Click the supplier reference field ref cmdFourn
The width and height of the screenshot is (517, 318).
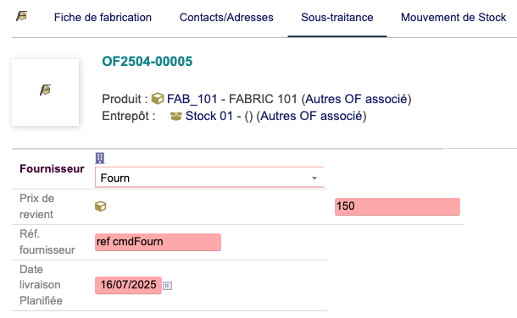click(158, 242)
